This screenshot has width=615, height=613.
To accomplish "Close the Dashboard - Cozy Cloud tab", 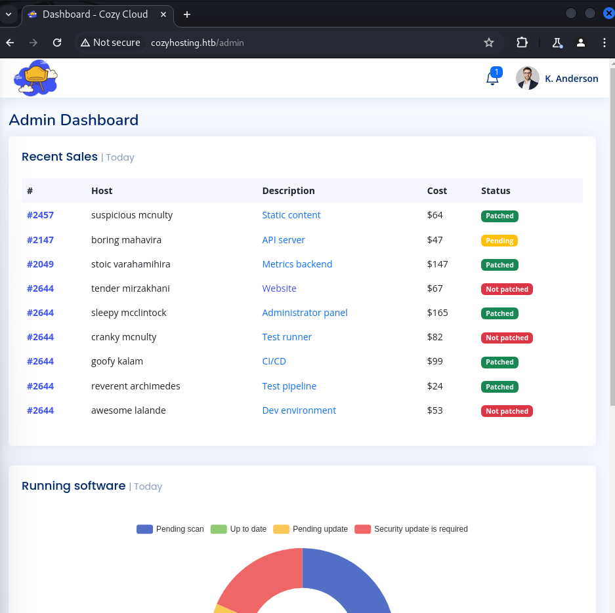I will point(163,14).
